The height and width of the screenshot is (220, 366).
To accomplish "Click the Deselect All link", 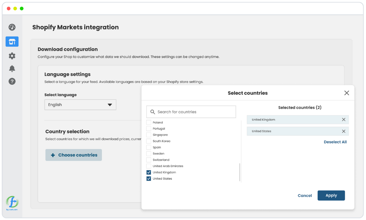I will point(335,142).
